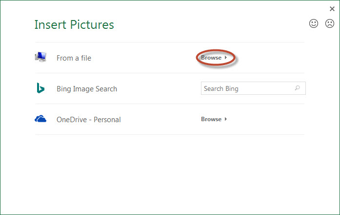The width and height of the screenshot is (340, 215).
Task: Select the Bing Image Search label
Action: click(87, 89)
